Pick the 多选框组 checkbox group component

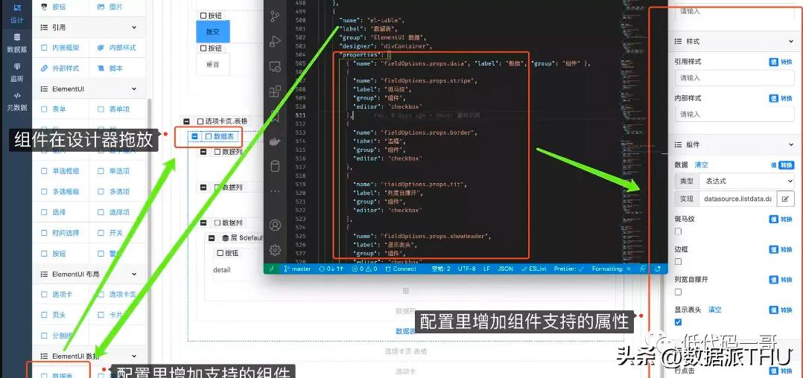point(60,191)
